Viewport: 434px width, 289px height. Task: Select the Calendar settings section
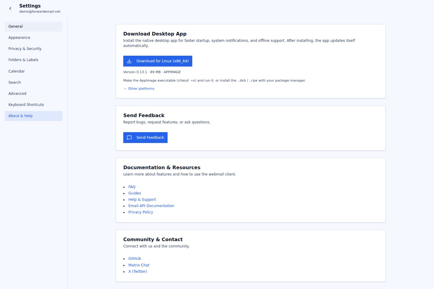33,71
